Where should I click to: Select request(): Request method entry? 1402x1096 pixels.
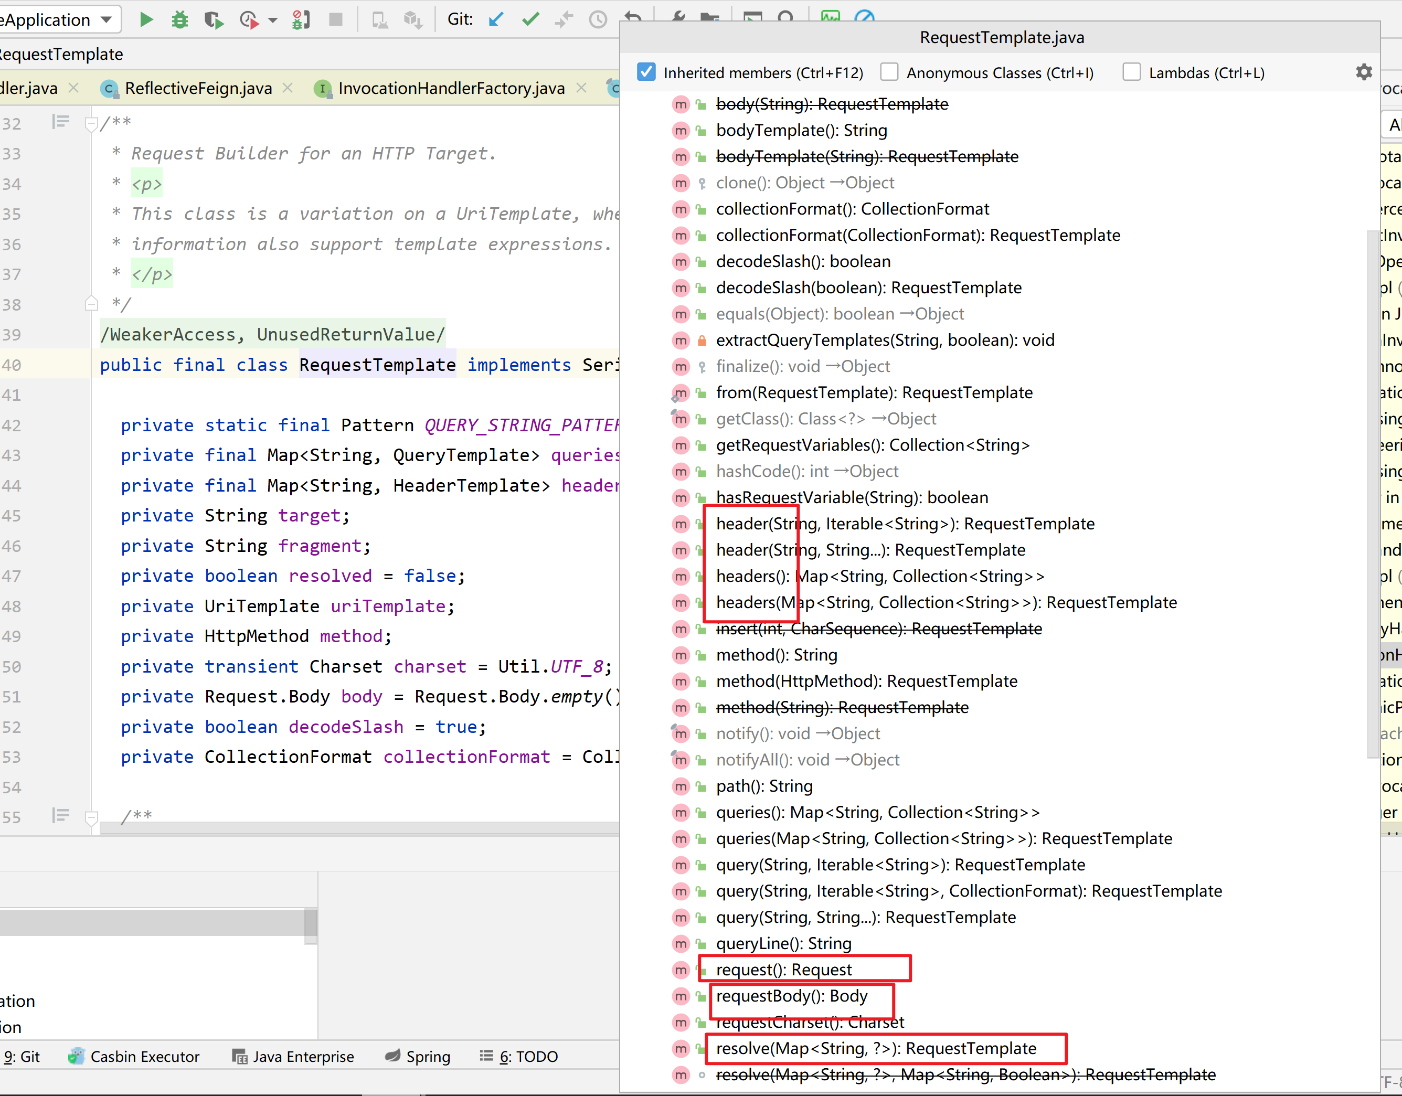783,970
